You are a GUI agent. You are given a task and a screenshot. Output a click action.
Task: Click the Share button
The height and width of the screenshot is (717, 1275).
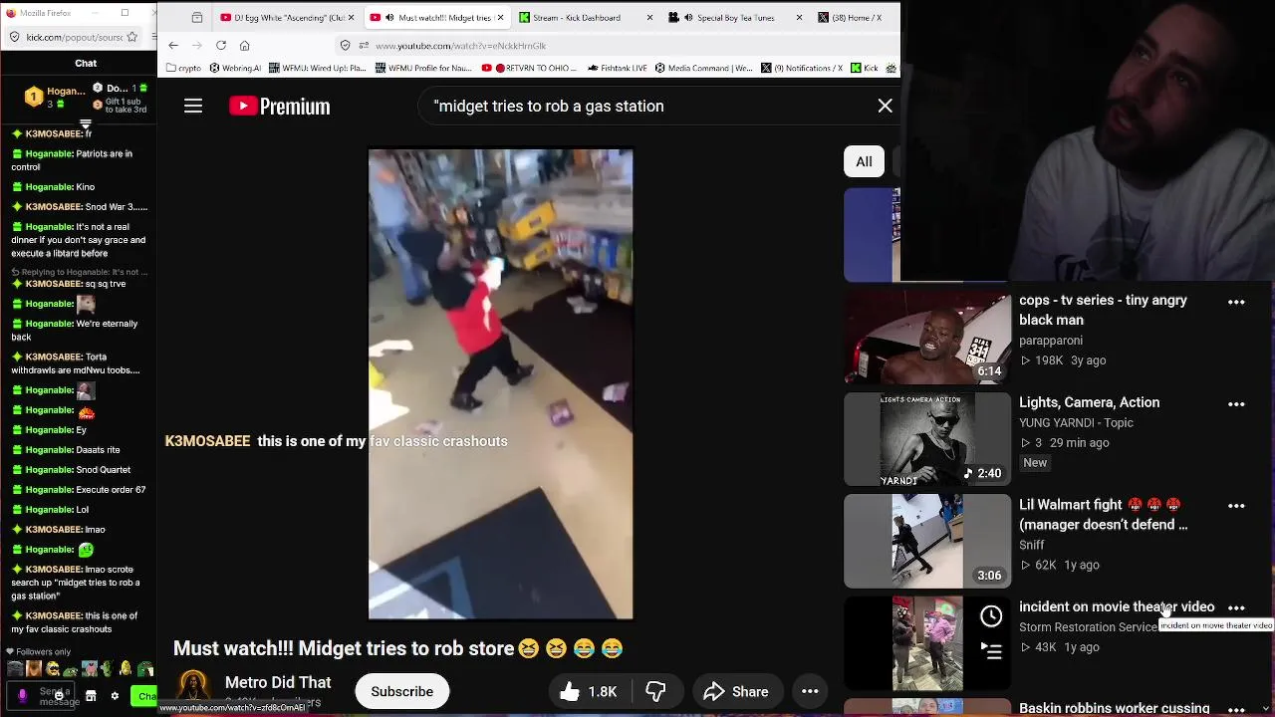tap(736, 691)
